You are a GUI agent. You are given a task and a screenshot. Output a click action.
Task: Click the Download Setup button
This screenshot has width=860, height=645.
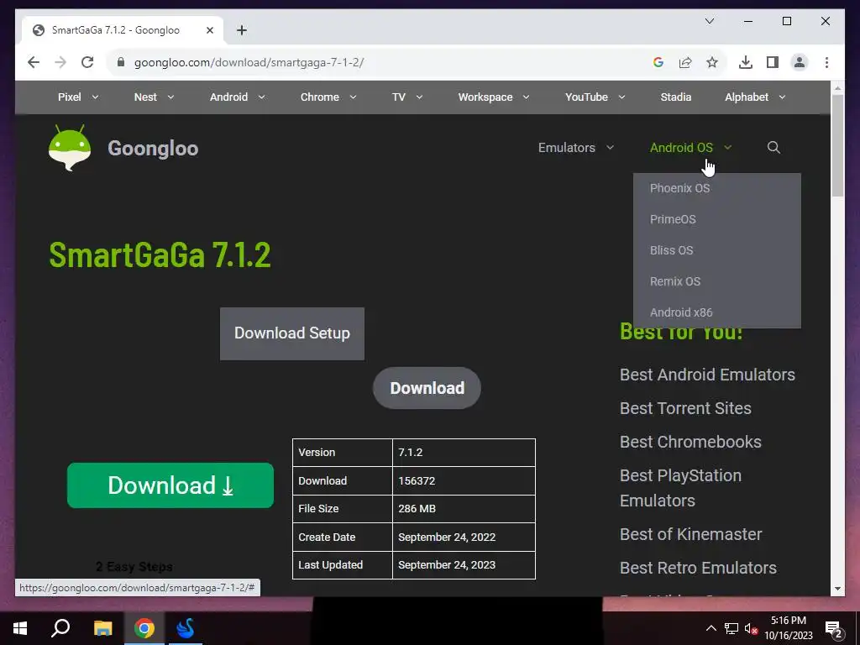coord(291,333)
